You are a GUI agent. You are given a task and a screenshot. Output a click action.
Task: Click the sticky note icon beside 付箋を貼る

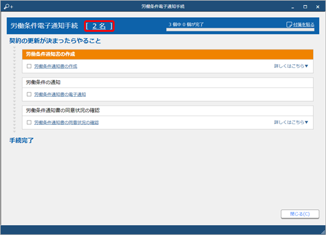click(289, 24)
